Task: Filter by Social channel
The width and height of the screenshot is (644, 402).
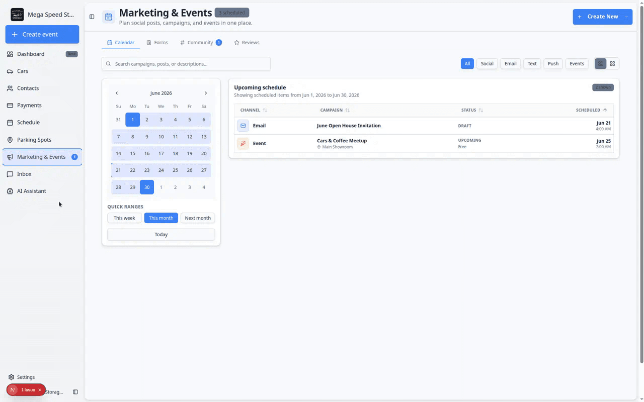Action: tap(487, 64)
